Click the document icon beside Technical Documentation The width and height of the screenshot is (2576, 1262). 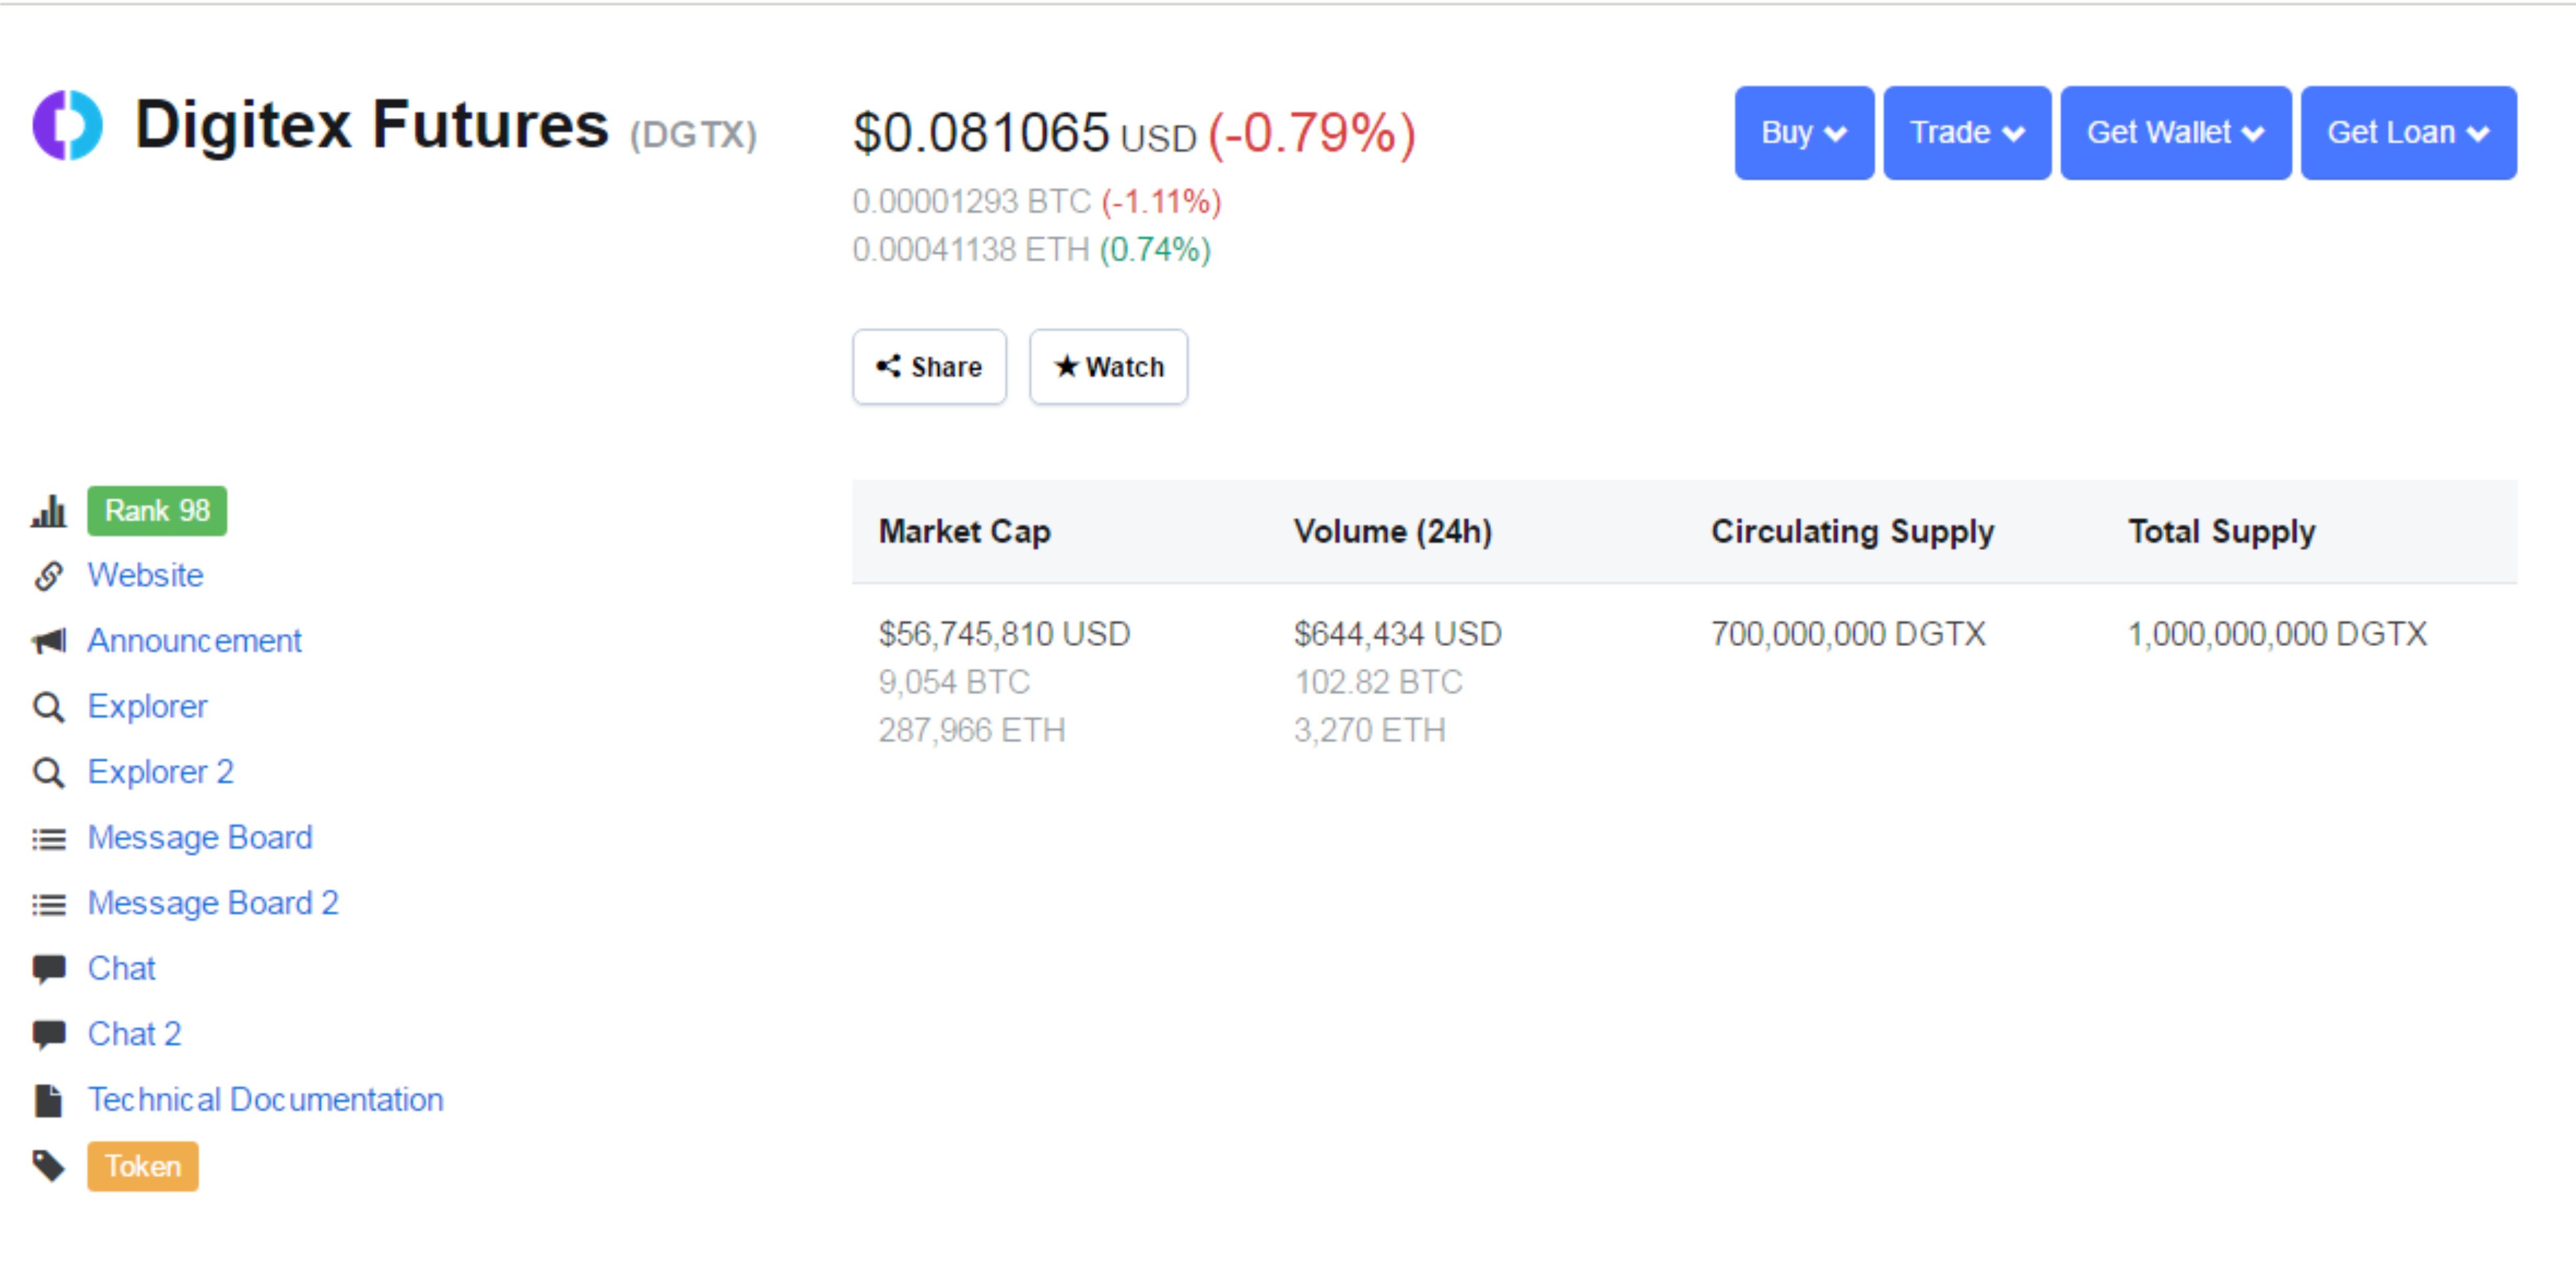coord(48,1100)
